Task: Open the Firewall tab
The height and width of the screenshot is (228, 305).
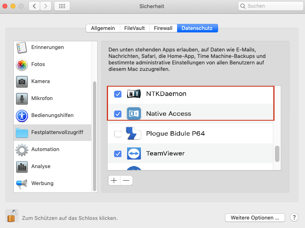Action: [x=163, y=28]
